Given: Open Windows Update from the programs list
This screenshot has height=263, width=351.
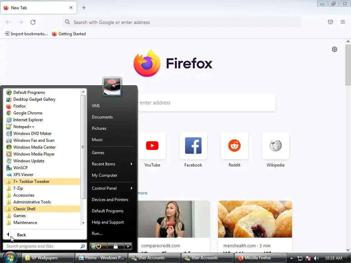Looking at the screenshot, I should [42, 161].
